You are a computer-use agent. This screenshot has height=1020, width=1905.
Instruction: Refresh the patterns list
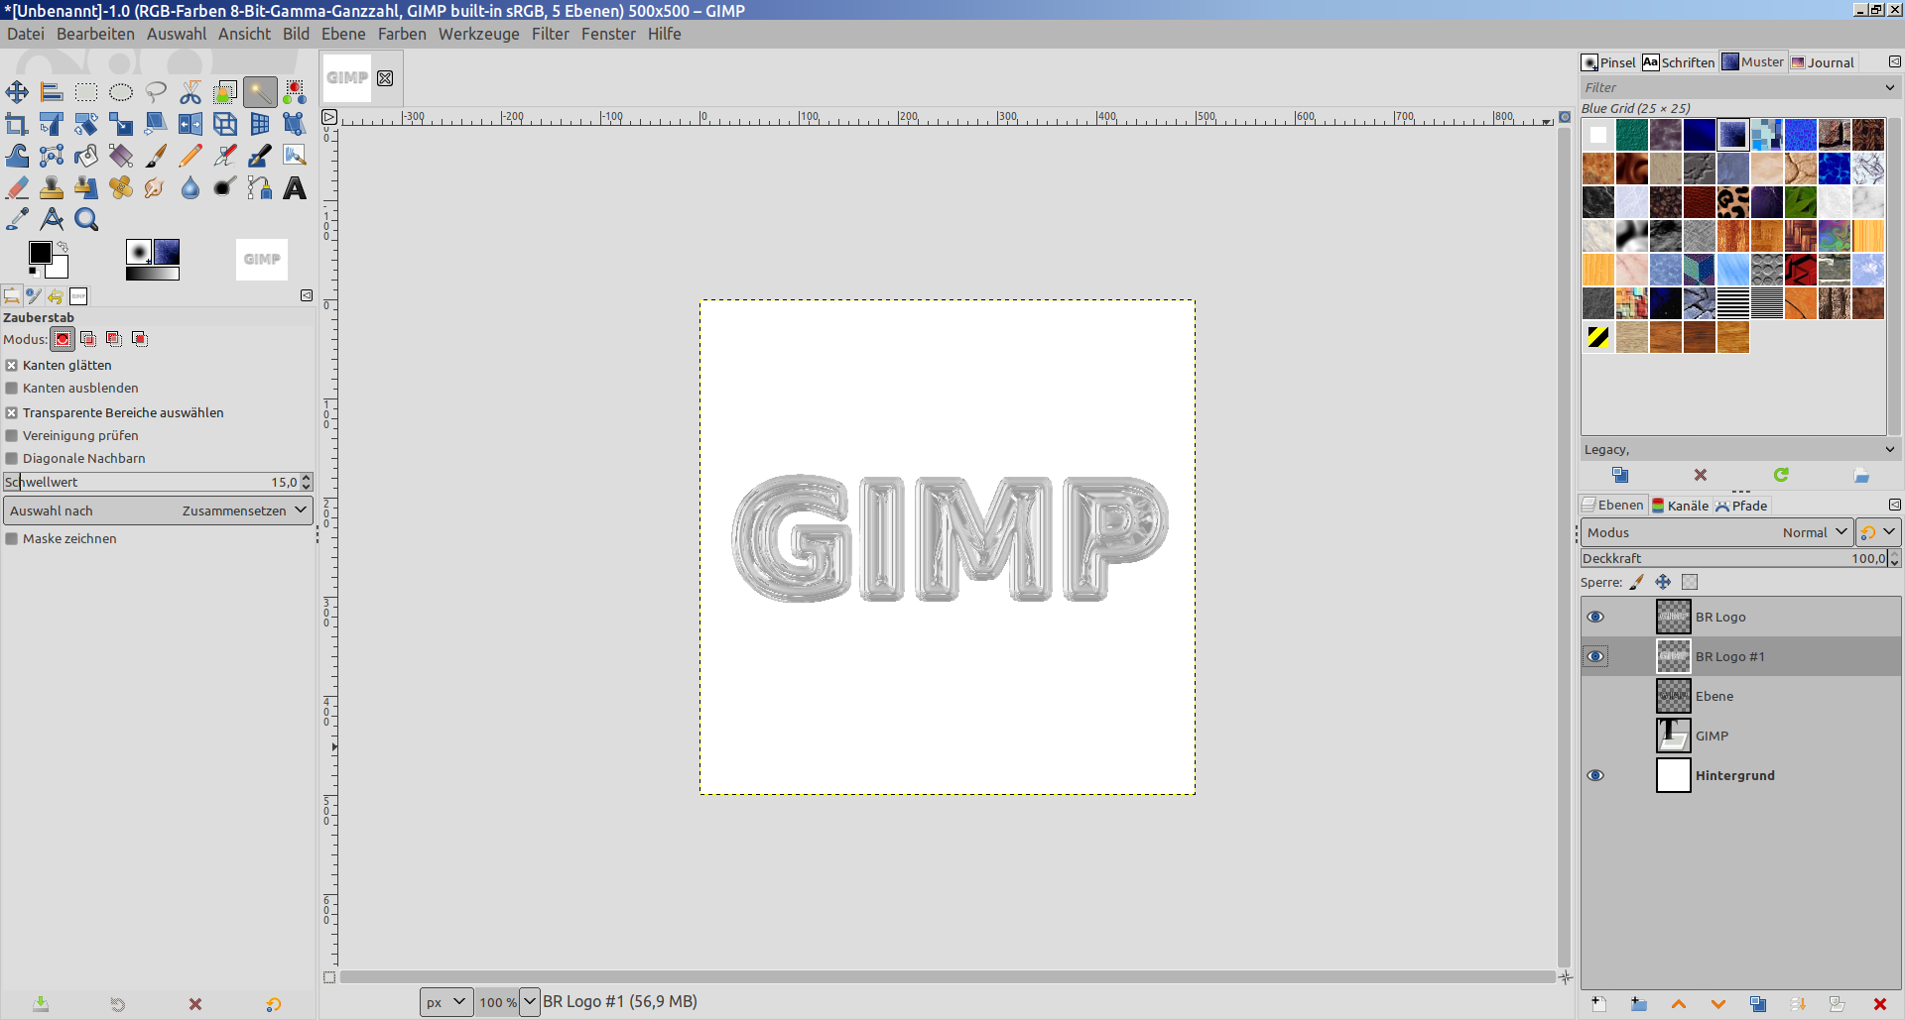(x=1781, y=475)
